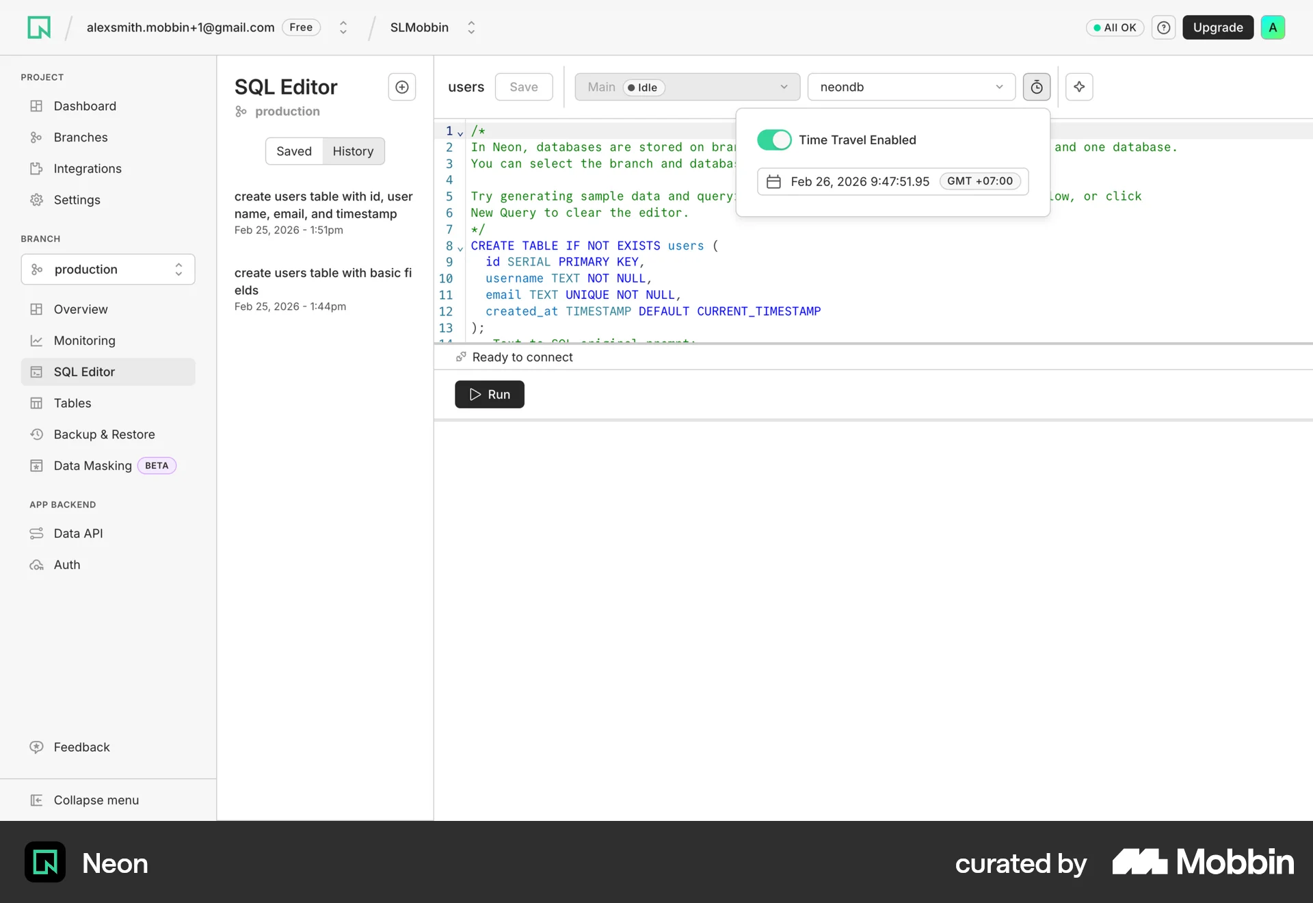Viewport: 1313px width, 903px height.
Task: Click the Integrations puzzle icon
Action: pos(36,169)
